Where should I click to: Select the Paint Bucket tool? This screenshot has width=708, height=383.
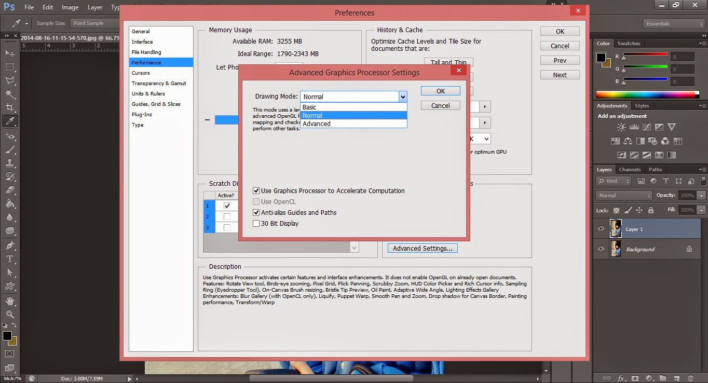(x=10, y=203)
